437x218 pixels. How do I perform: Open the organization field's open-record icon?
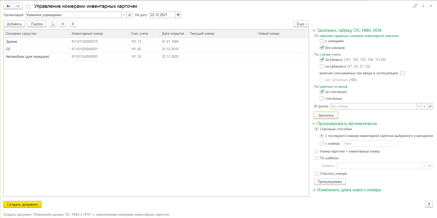click(x=129, y=15)
